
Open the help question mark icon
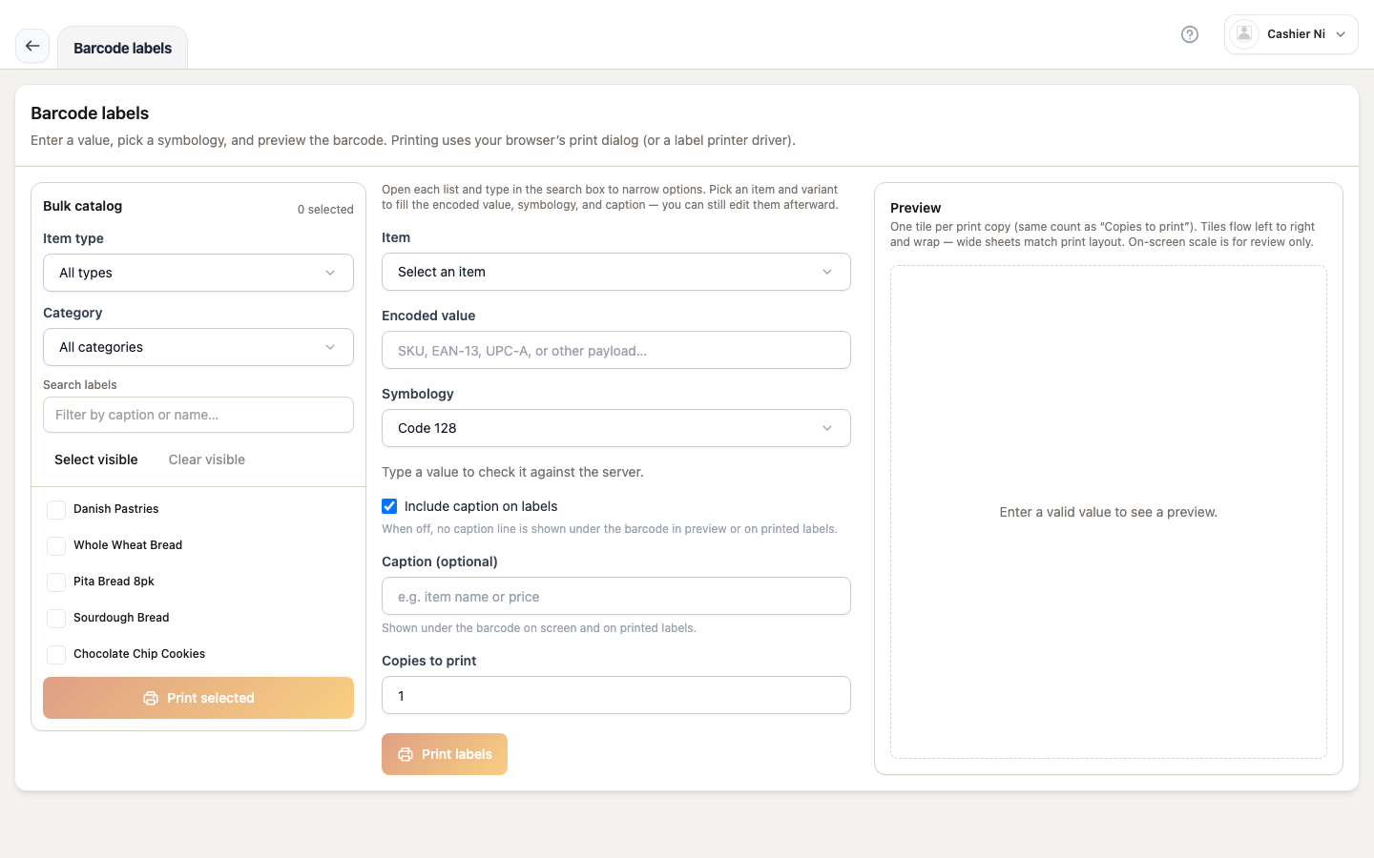(1190, 34)
